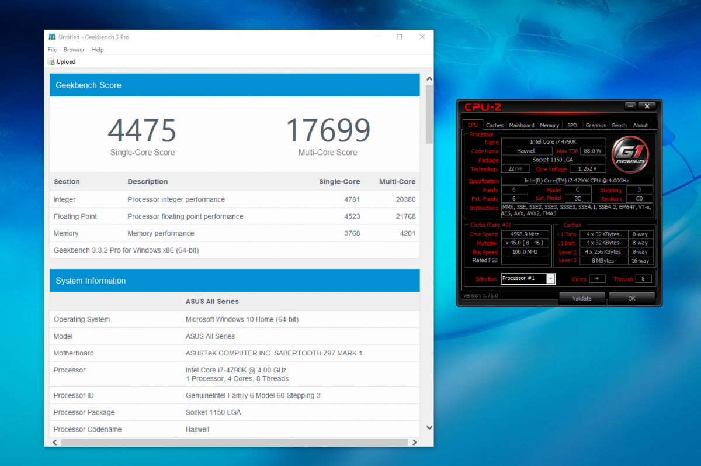
Task: Click the vertical scrollbar down arrow in Geekbench
Action: [x=429, y=428]
